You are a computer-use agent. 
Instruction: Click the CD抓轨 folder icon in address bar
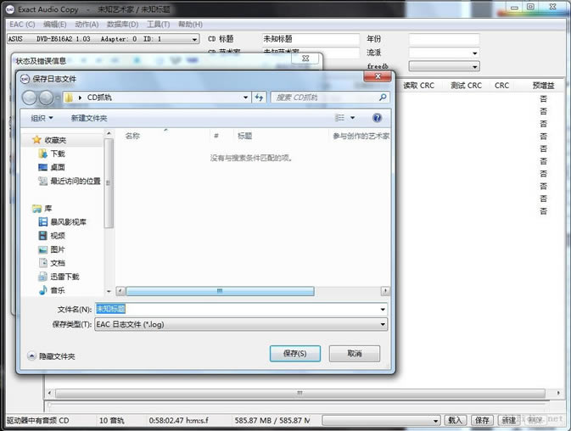click(x=69, y=98)
